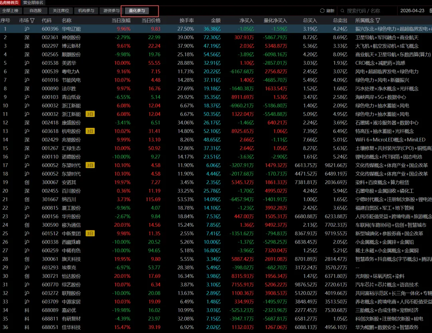This screenshot has height=333, width=432.
Task: Select the 有研复材 stock name
Action: pyautogui.click(x=71, y=319)
